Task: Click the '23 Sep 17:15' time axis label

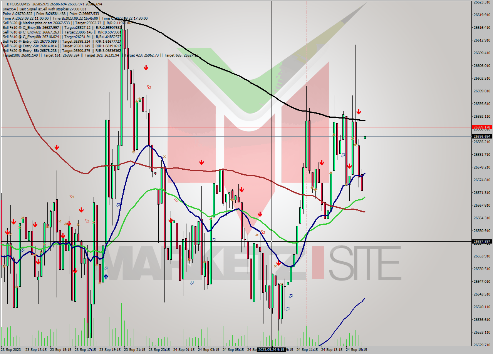Action: pos(85,350)
